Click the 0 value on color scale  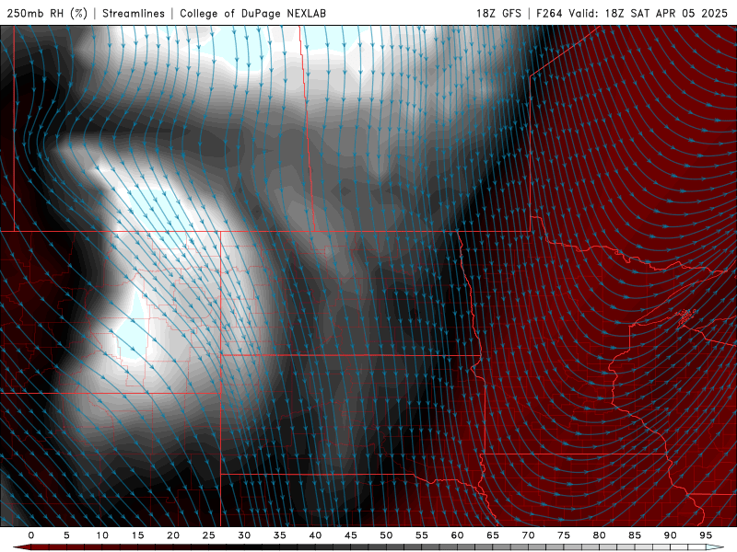[31, 535]
